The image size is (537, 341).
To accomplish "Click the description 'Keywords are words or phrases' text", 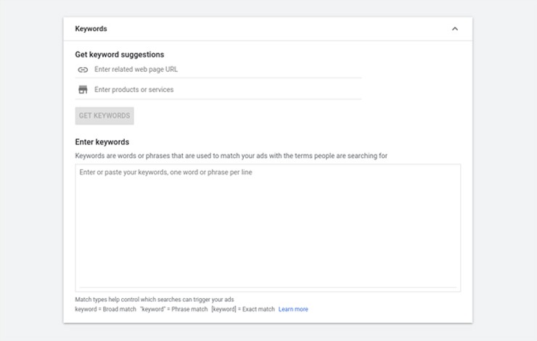I will point(231,156).
